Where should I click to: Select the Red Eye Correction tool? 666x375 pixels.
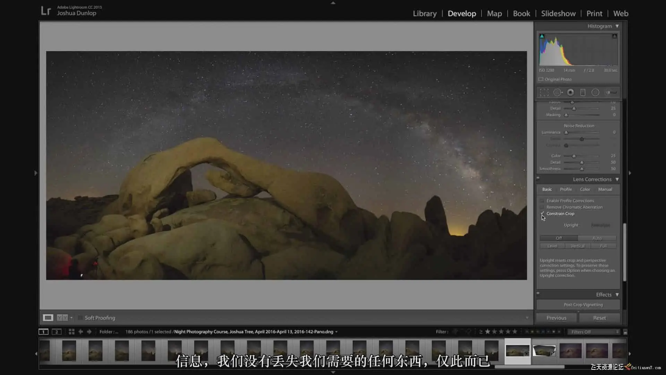[x=570, y=92]
